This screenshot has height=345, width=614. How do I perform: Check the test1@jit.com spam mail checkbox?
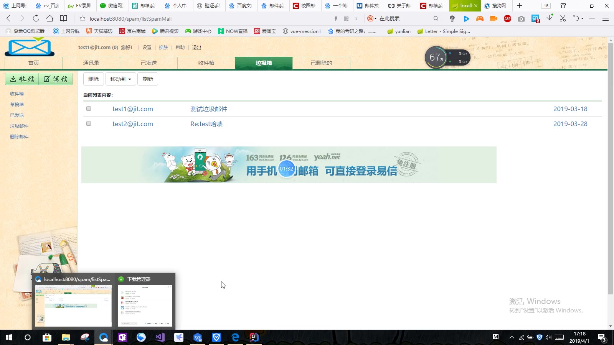(89, 109)
